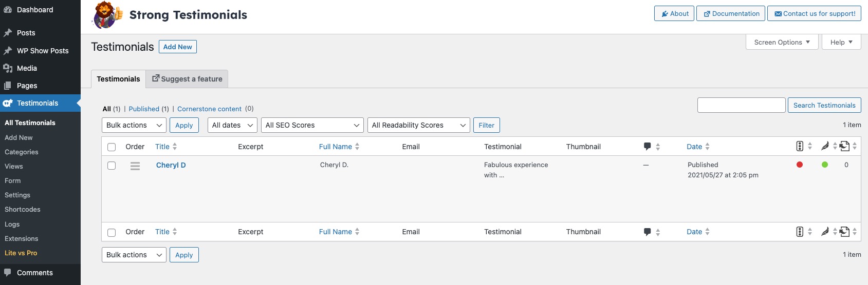Open Settings in the Testimonials submenu
Viewport: 868px width, 285px height.
(x=17, y=195)
